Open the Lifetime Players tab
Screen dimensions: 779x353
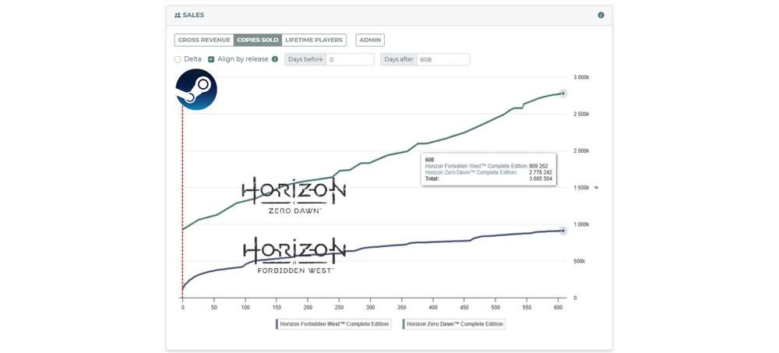314,40
